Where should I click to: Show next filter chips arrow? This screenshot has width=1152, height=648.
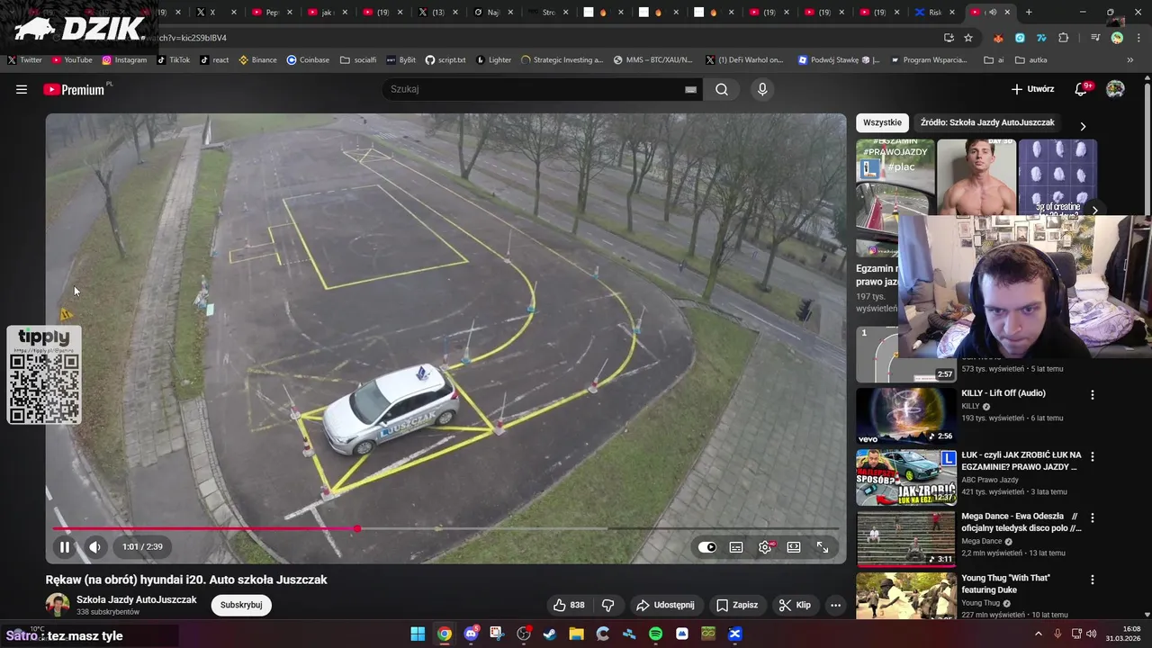click(x=1083, y=126)
